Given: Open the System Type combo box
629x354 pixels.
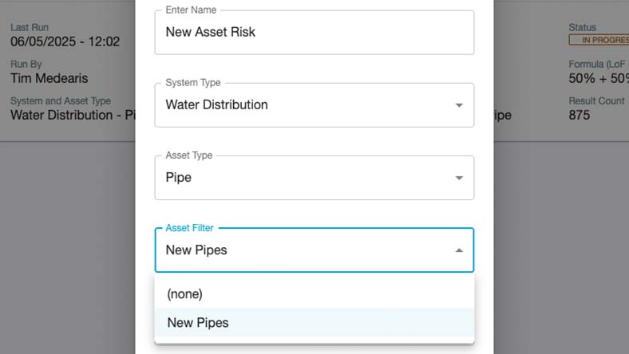Looking at the screenshot, I should (x=303, y=105).
